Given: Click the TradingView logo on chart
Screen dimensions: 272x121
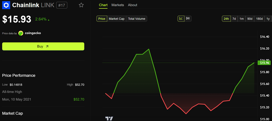Looking at the screenshot, I should coord(109,118).
